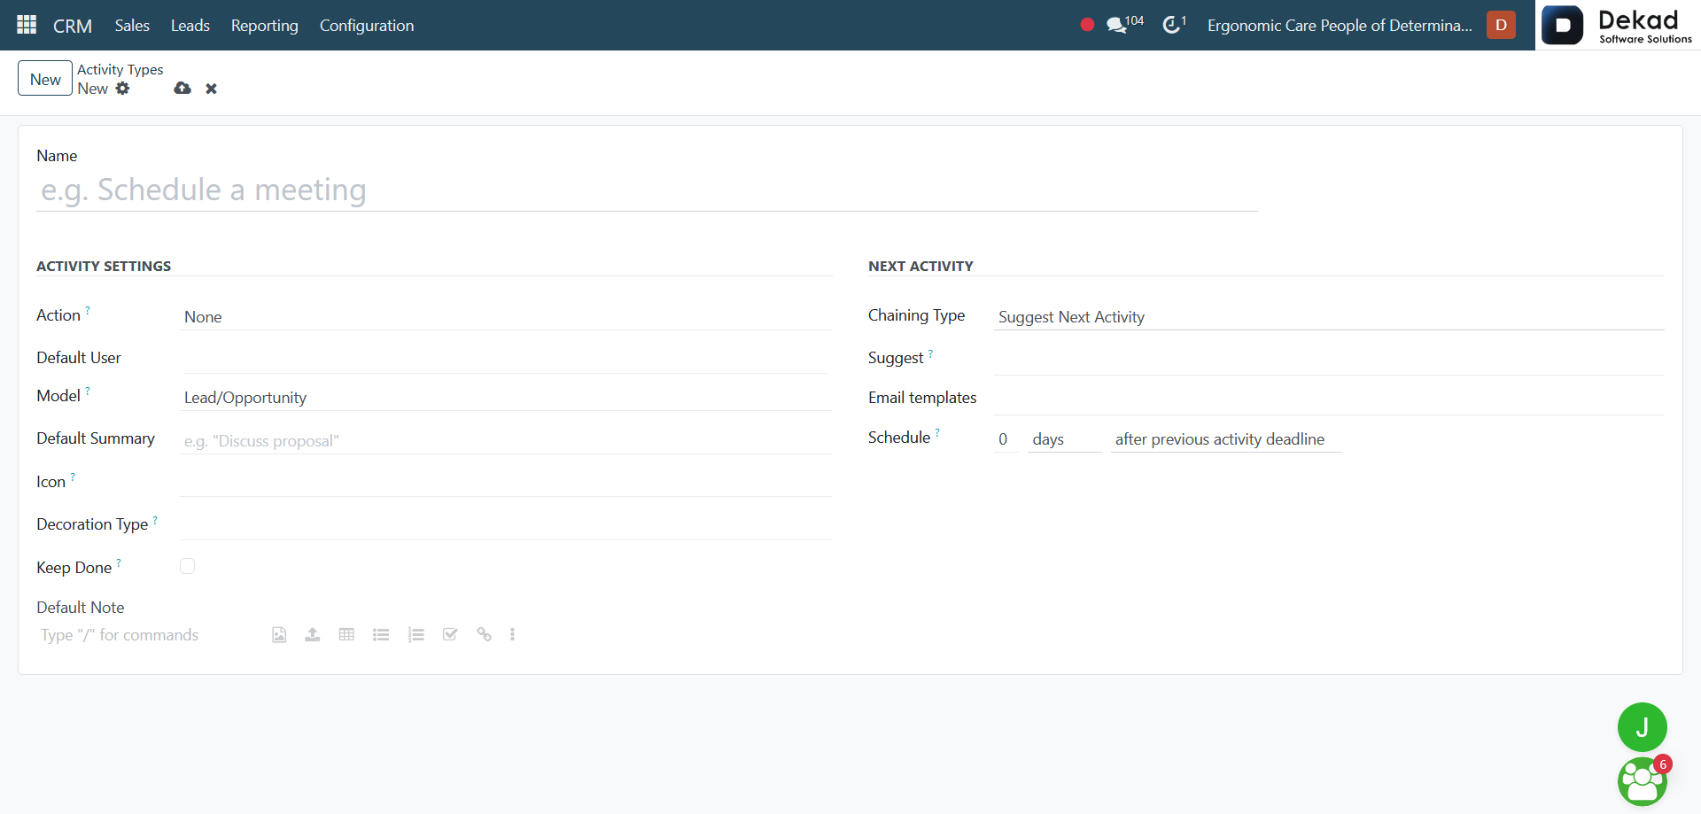Open the CRM app menu

73,26
